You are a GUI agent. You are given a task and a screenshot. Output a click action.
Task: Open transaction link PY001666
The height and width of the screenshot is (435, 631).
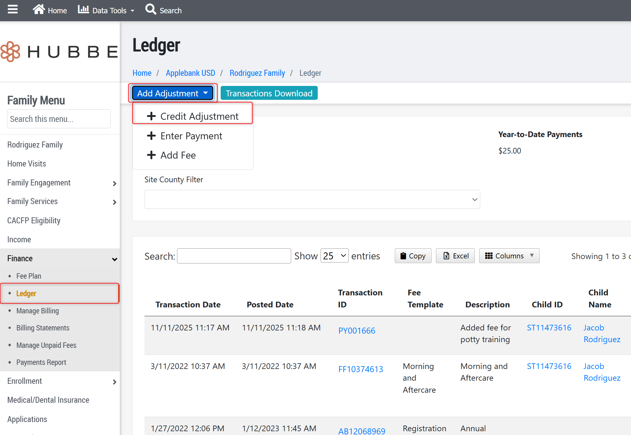pos(357,331)
